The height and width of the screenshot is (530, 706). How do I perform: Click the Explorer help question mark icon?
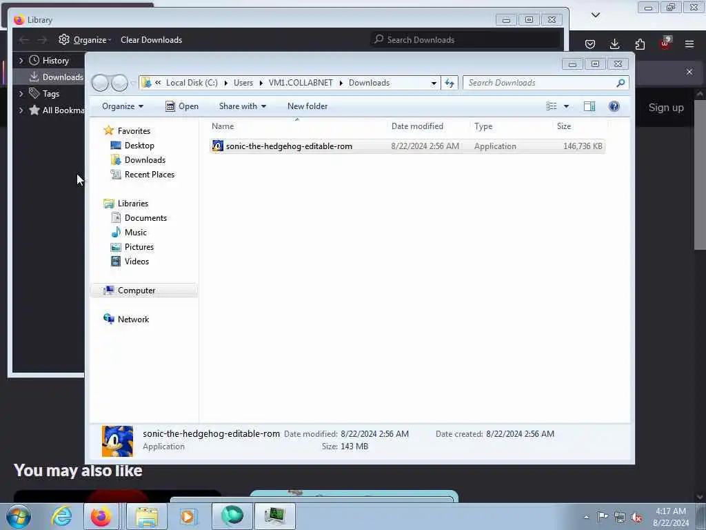point(614,106)
